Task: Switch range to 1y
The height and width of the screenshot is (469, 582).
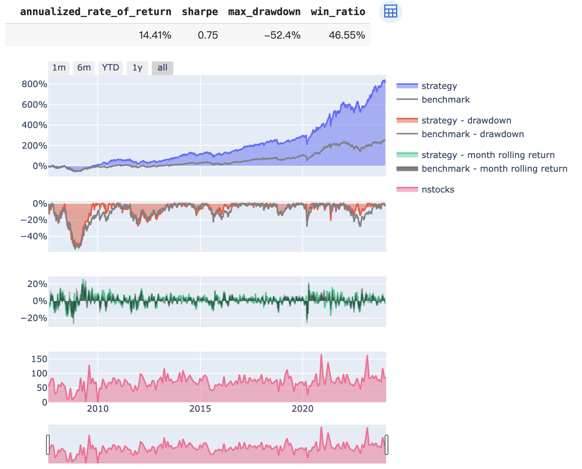Action: coord(137,68)
